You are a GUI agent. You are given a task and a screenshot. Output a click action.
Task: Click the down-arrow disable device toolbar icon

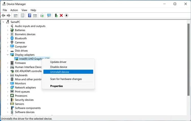pyautogui.click(x=66, y=16)
